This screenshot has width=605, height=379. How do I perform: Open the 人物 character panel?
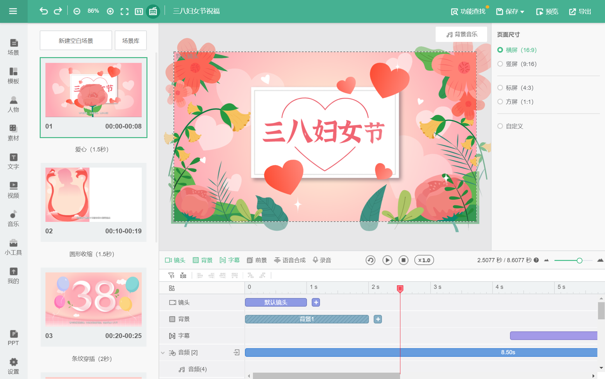13,104
